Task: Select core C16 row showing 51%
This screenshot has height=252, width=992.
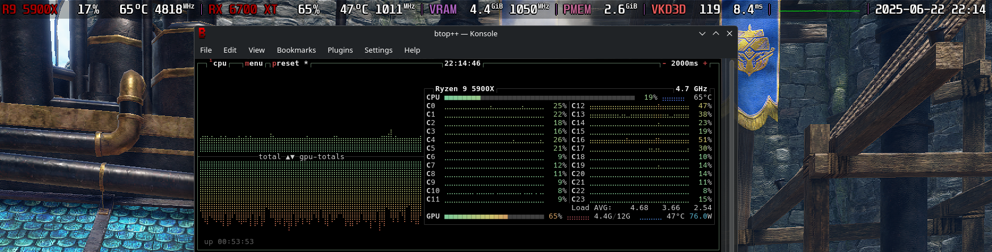Action: point(642,140)
